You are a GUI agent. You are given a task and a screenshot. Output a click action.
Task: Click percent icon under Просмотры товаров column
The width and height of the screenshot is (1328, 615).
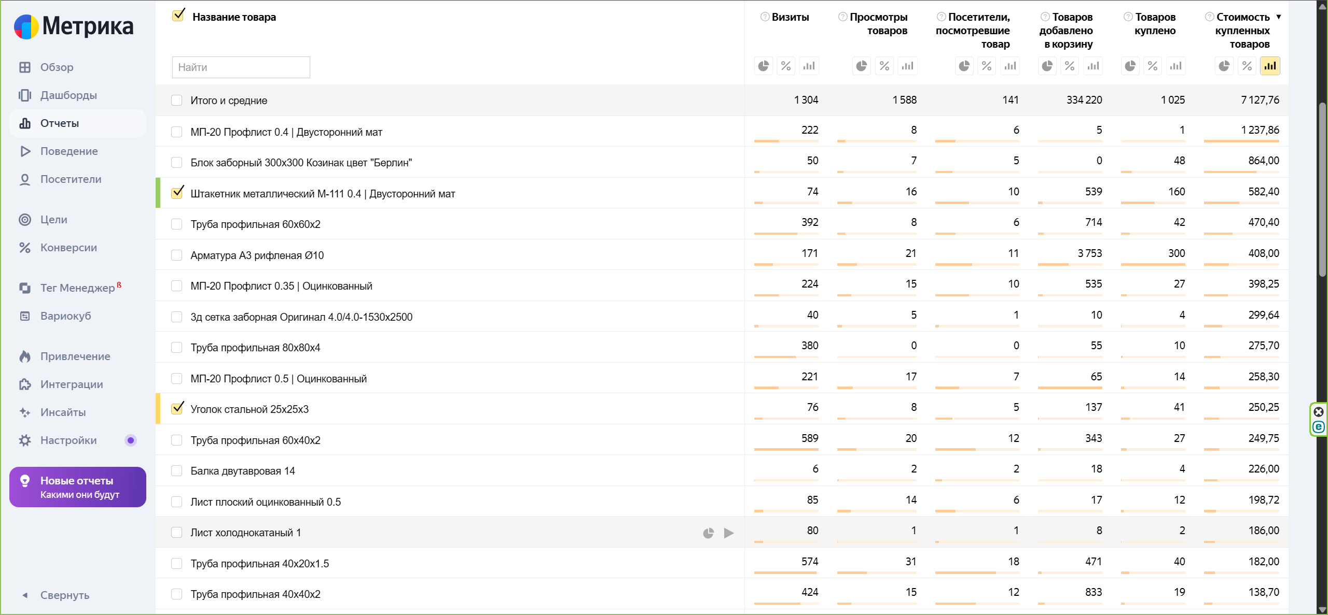click(884, 66)
